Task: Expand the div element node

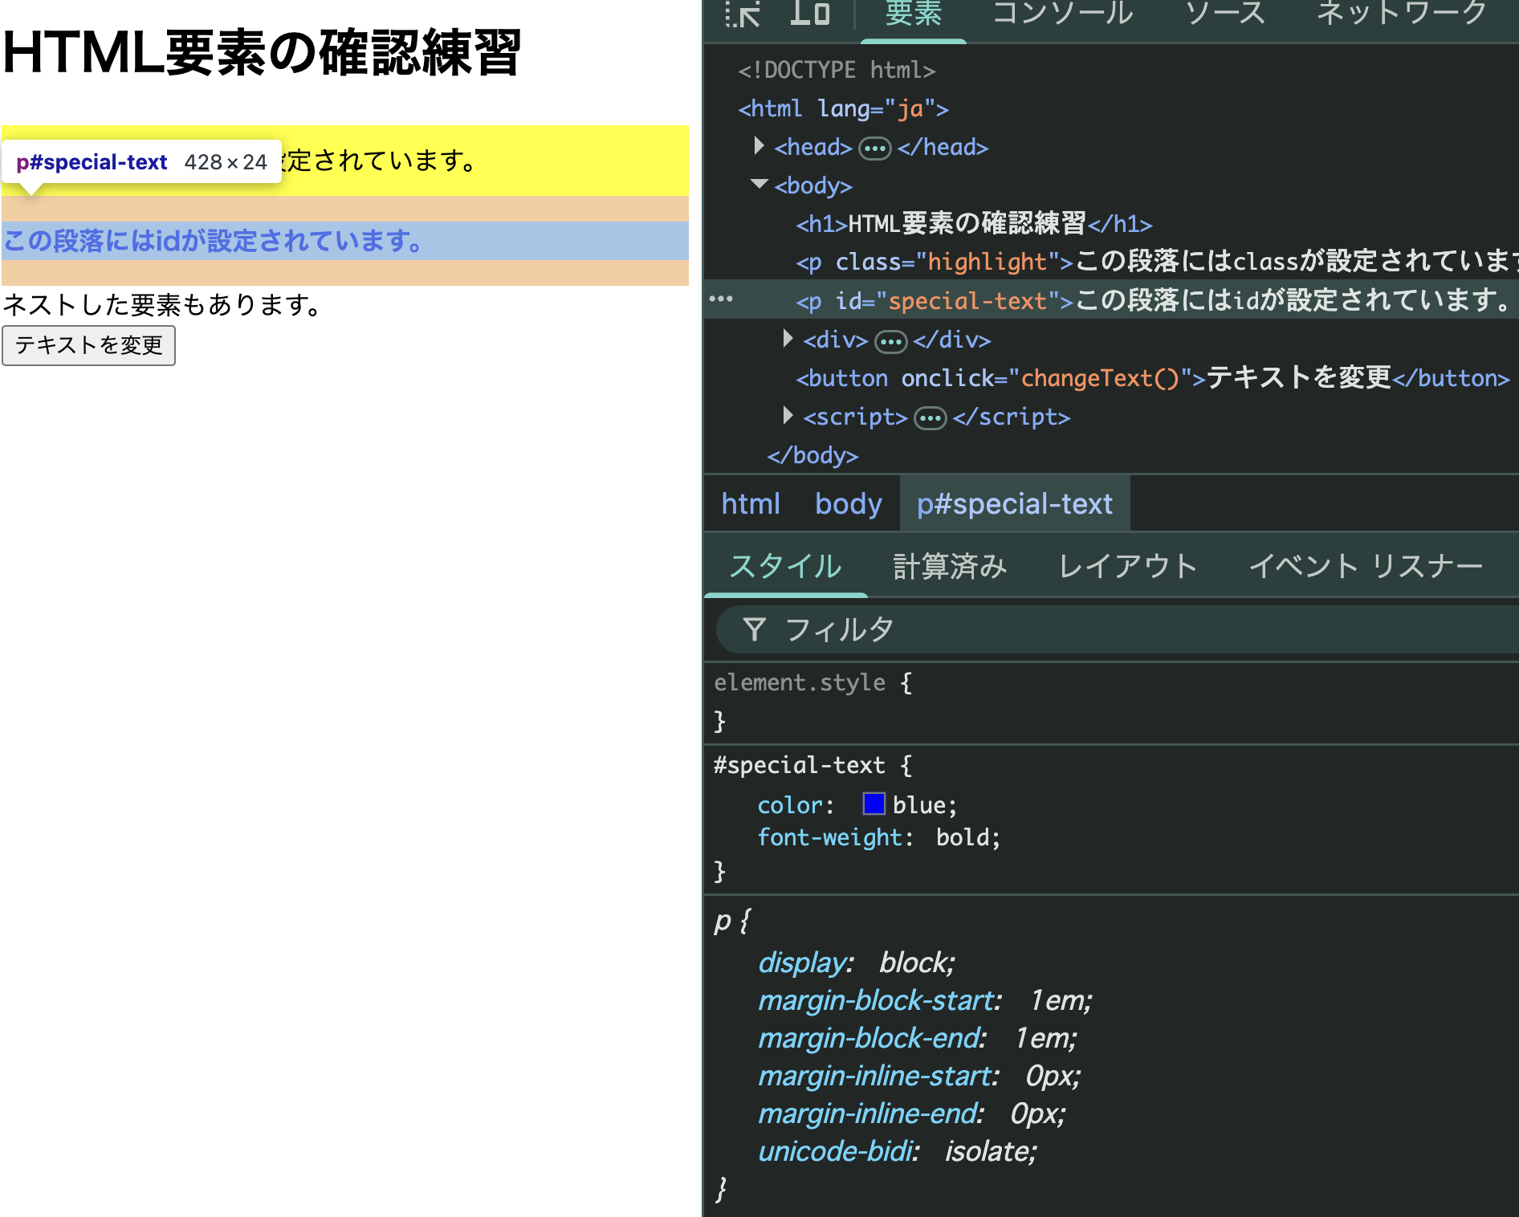Action: click(788, 339)
